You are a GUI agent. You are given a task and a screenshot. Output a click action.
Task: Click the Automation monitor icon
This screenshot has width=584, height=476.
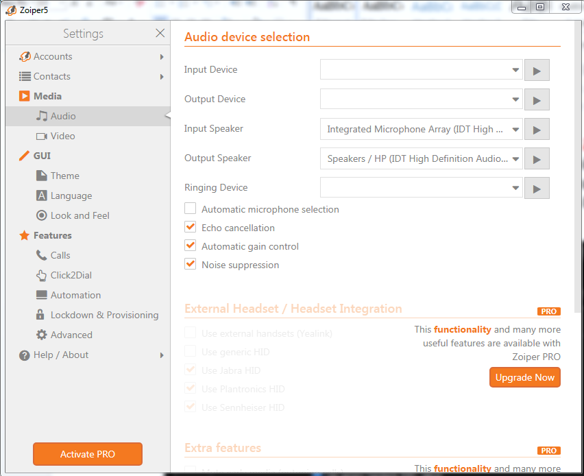click(x=41, y=295)
